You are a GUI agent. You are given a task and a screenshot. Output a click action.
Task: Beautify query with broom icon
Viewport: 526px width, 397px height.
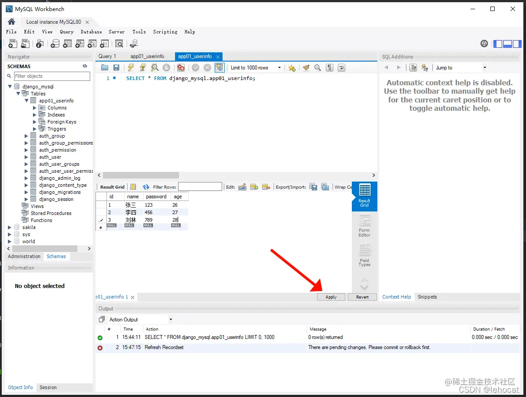pos(306,68)
